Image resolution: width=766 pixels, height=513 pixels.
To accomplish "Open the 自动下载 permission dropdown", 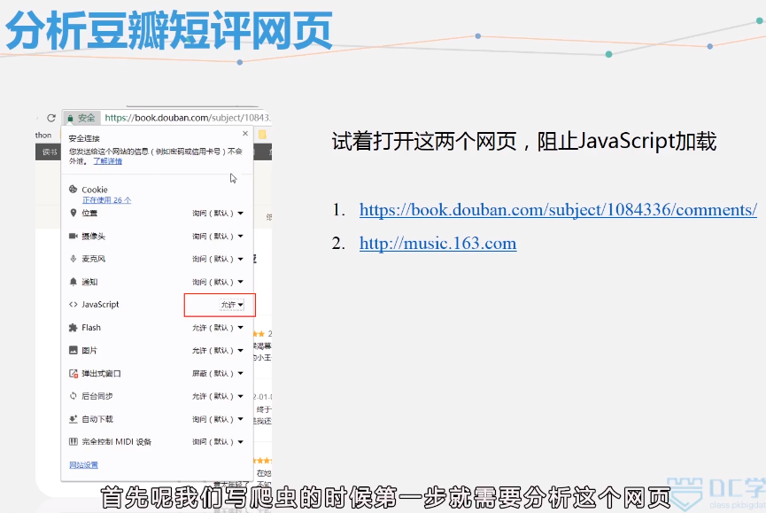I will 217,419.
